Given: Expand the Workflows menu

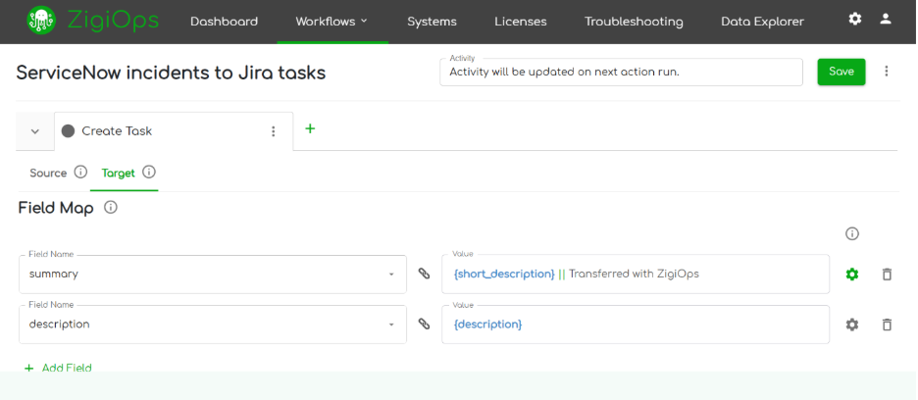Looking at the screenshot, I should (x=331, y=22).
